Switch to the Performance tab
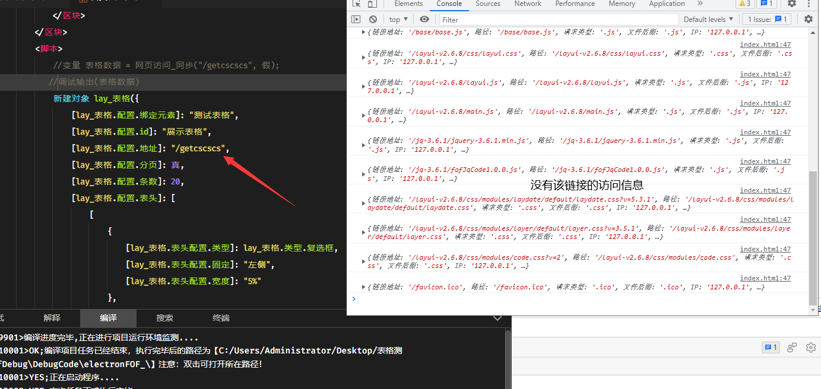Viewport: 821px width, 389px height. click(x=575, y=4)
